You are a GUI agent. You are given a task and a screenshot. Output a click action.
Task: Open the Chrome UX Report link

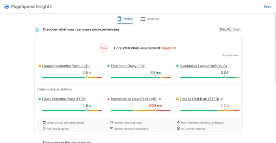[212, 123]
